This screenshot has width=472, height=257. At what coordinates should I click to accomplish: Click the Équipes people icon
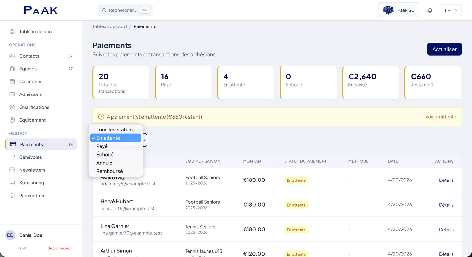[x=12, y=69]
